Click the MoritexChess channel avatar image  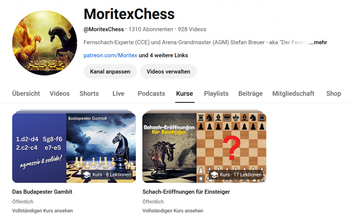[x=45, y=43]
